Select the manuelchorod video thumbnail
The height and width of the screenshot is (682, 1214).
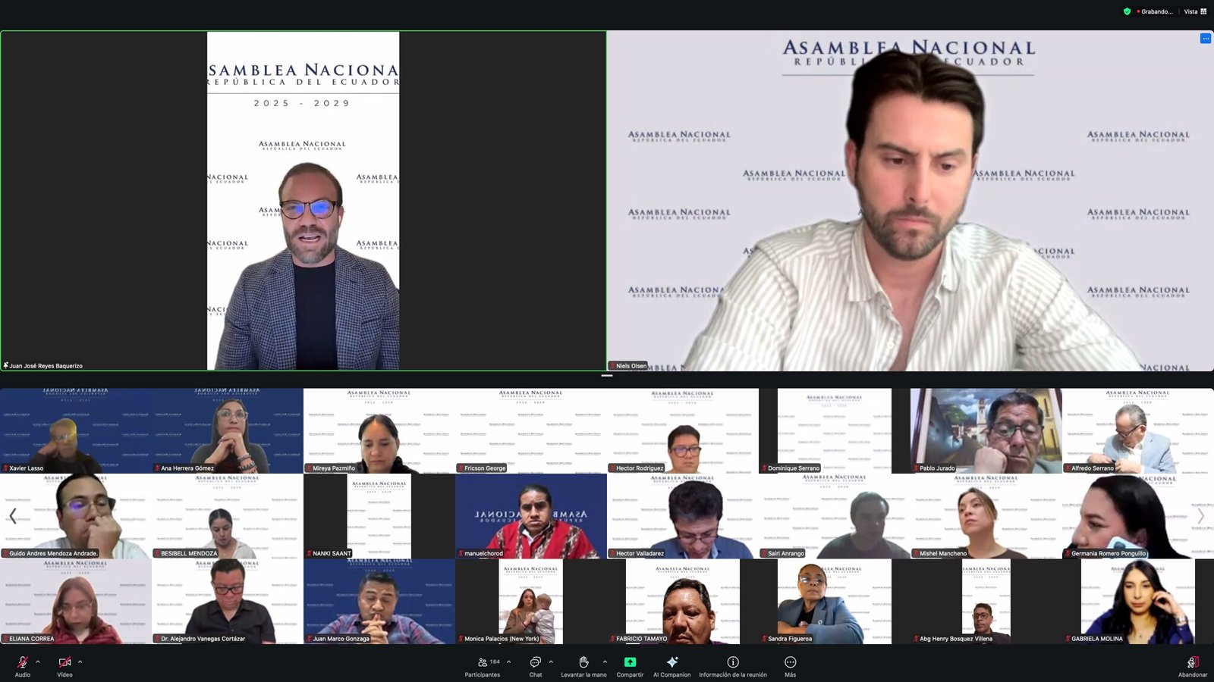tap(531, 516)
